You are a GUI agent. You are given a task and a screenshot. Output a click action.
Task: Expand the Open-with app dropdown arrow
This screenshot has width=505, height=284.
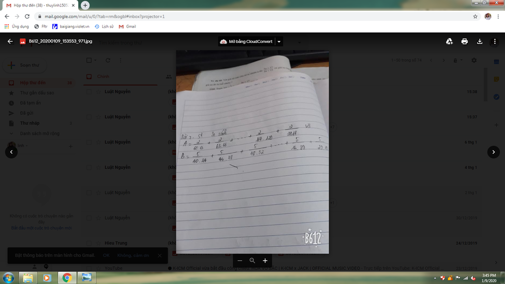tap(279, 41)
